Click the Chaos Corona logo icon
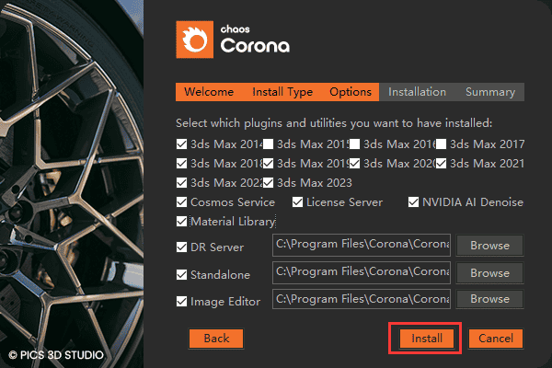Screen dimensions: 552x368 pyautogui.click(x=195, y=41)
